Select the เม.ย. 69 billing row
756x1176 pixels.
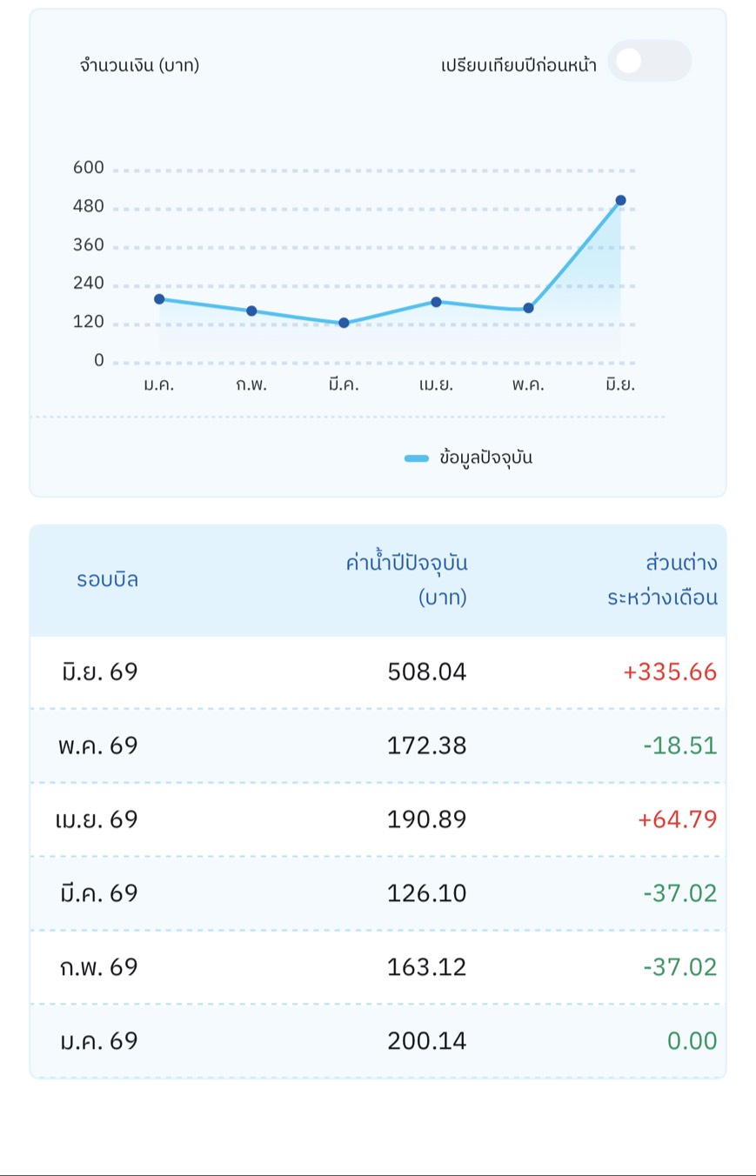coord(378,820)
